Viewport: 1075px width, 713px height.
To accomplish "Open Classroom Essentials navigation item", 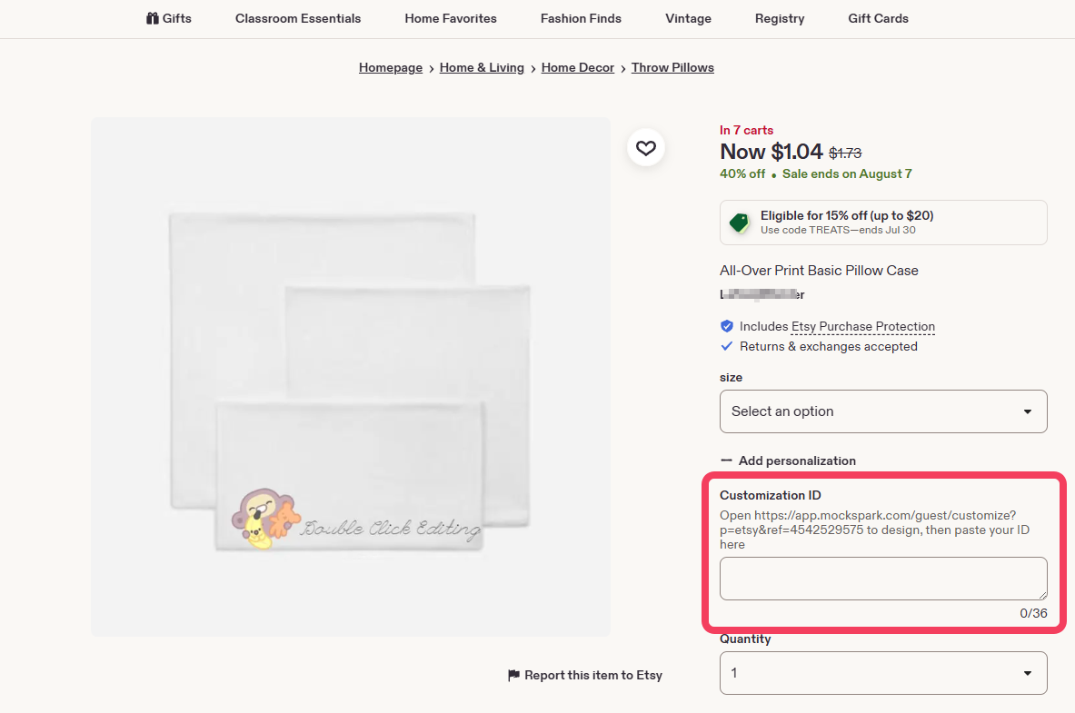I will (x=297, y=18).
